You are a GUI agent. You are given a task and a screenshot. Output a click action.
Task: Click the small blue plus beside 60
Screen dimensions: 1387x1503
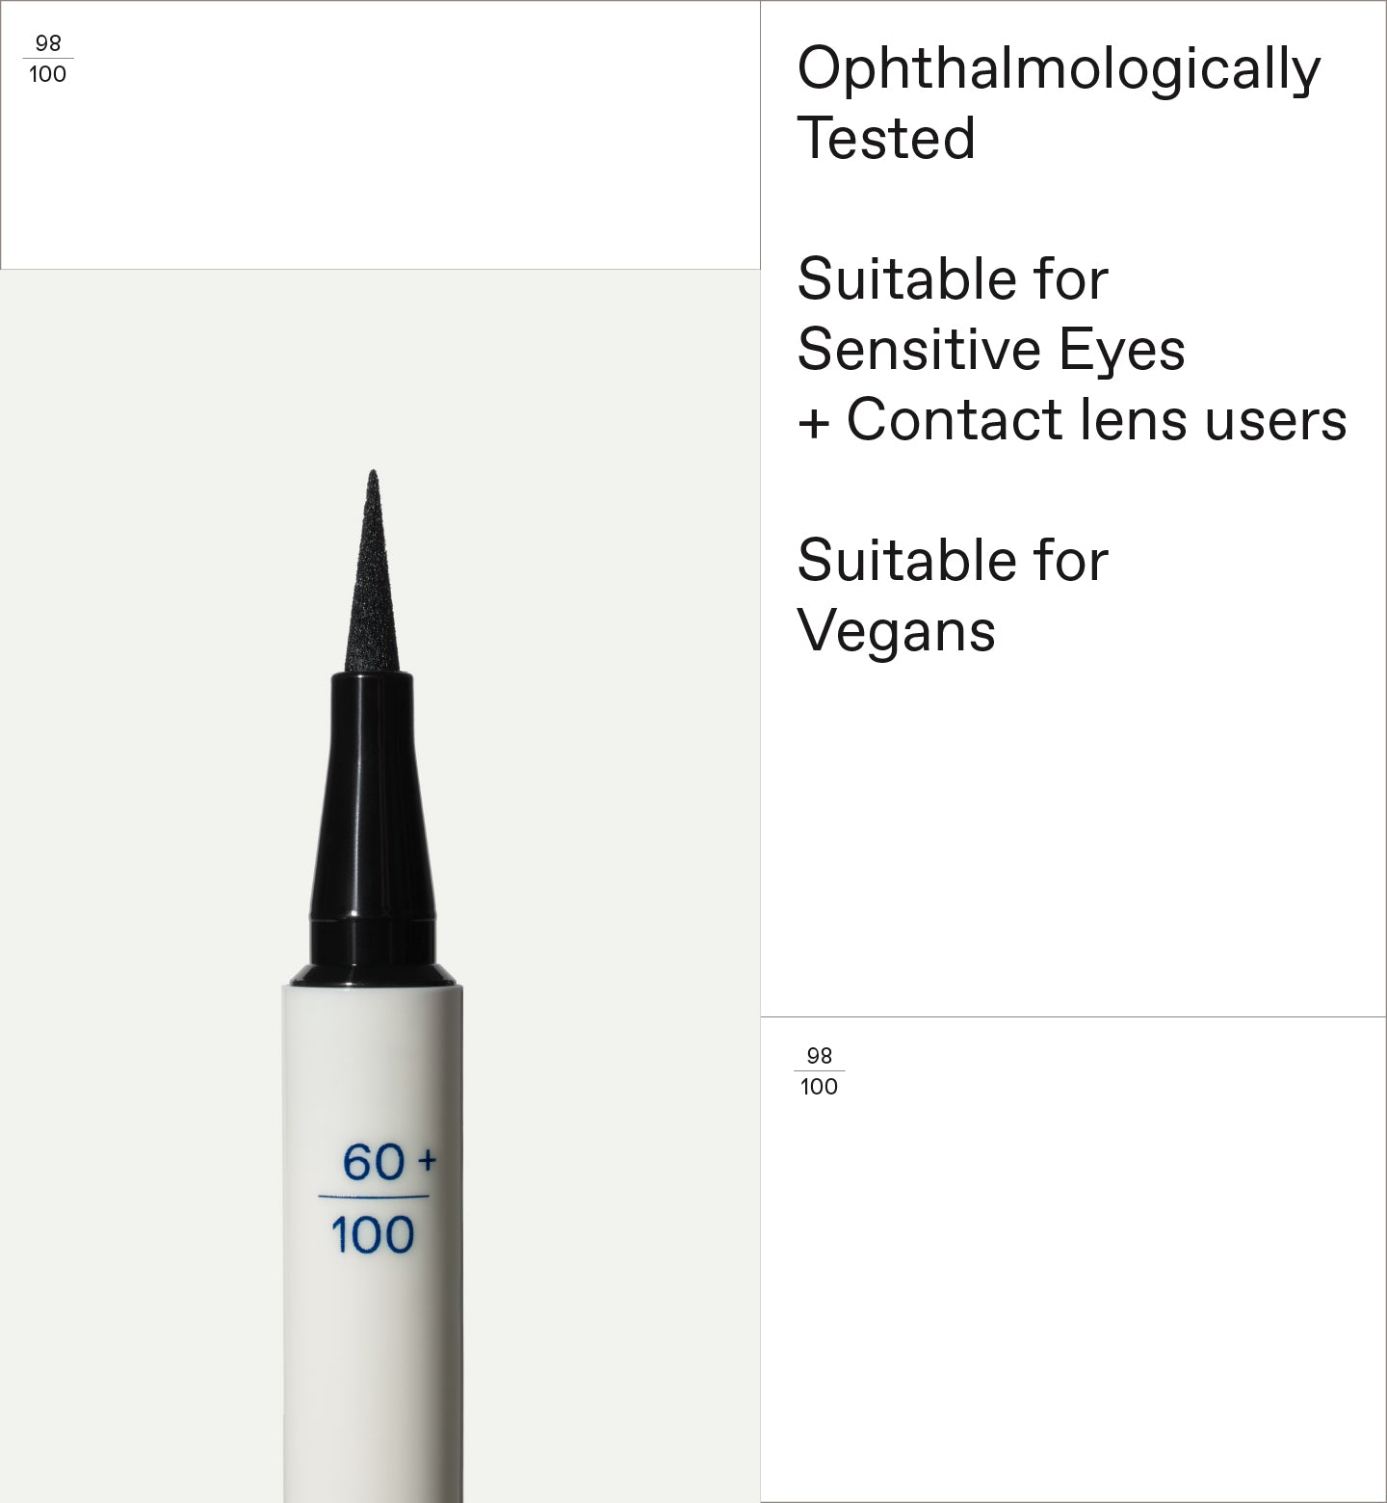pos(427,1161)
